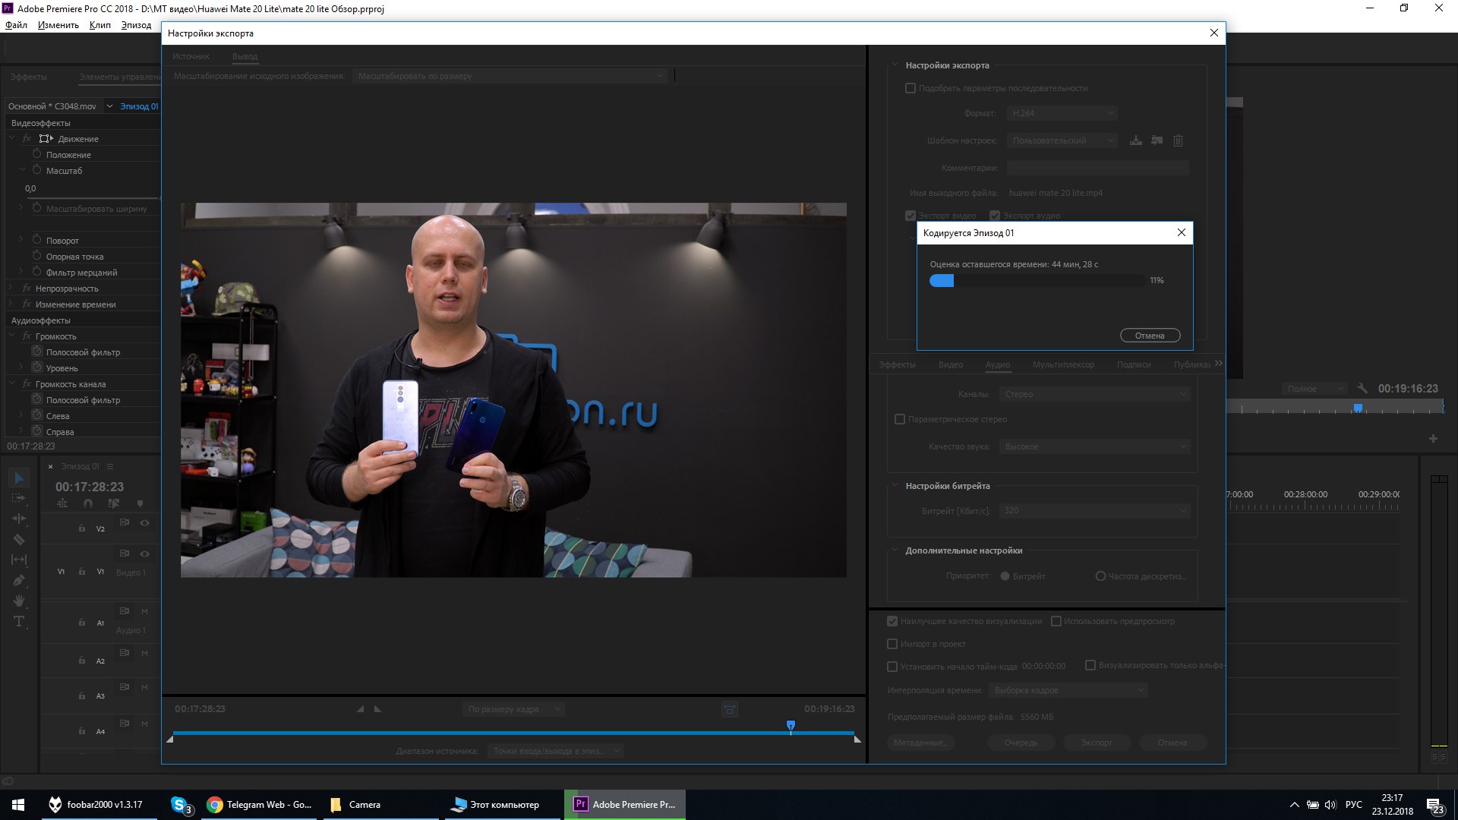Open Шаблон настроек dropdown
This screenshot has height=820, width=1458.
point(1062,140)
